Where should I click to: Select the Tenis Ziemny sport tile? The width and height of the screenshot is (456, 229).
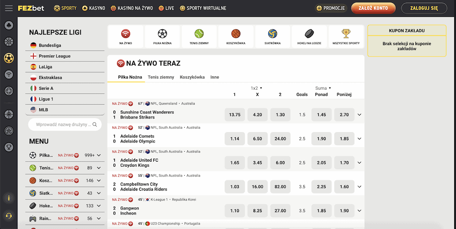click(x=199, y=37)
